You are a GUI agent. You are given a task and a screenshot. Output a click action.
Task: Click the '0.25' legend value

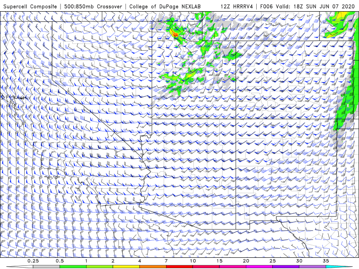pos(33,261)
